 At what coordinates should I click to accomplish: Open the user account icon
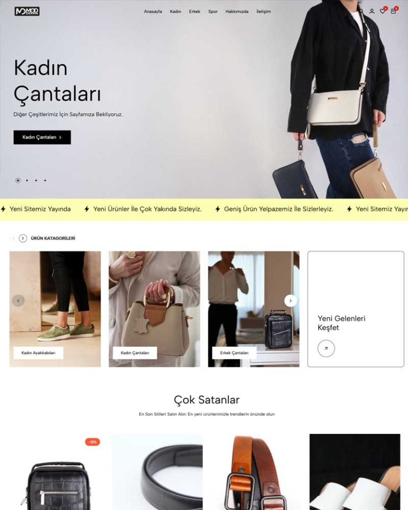click(x=371, y=11)
